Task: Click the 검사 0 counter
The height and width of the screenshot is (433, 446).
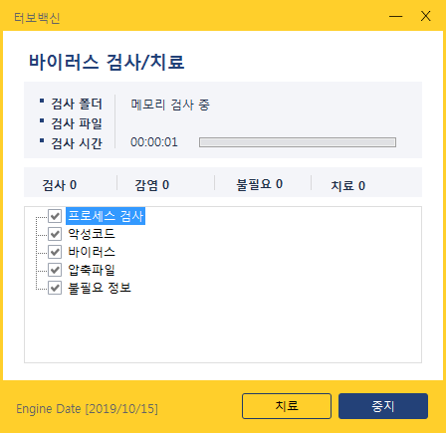Action: click(x=60, y=185)
